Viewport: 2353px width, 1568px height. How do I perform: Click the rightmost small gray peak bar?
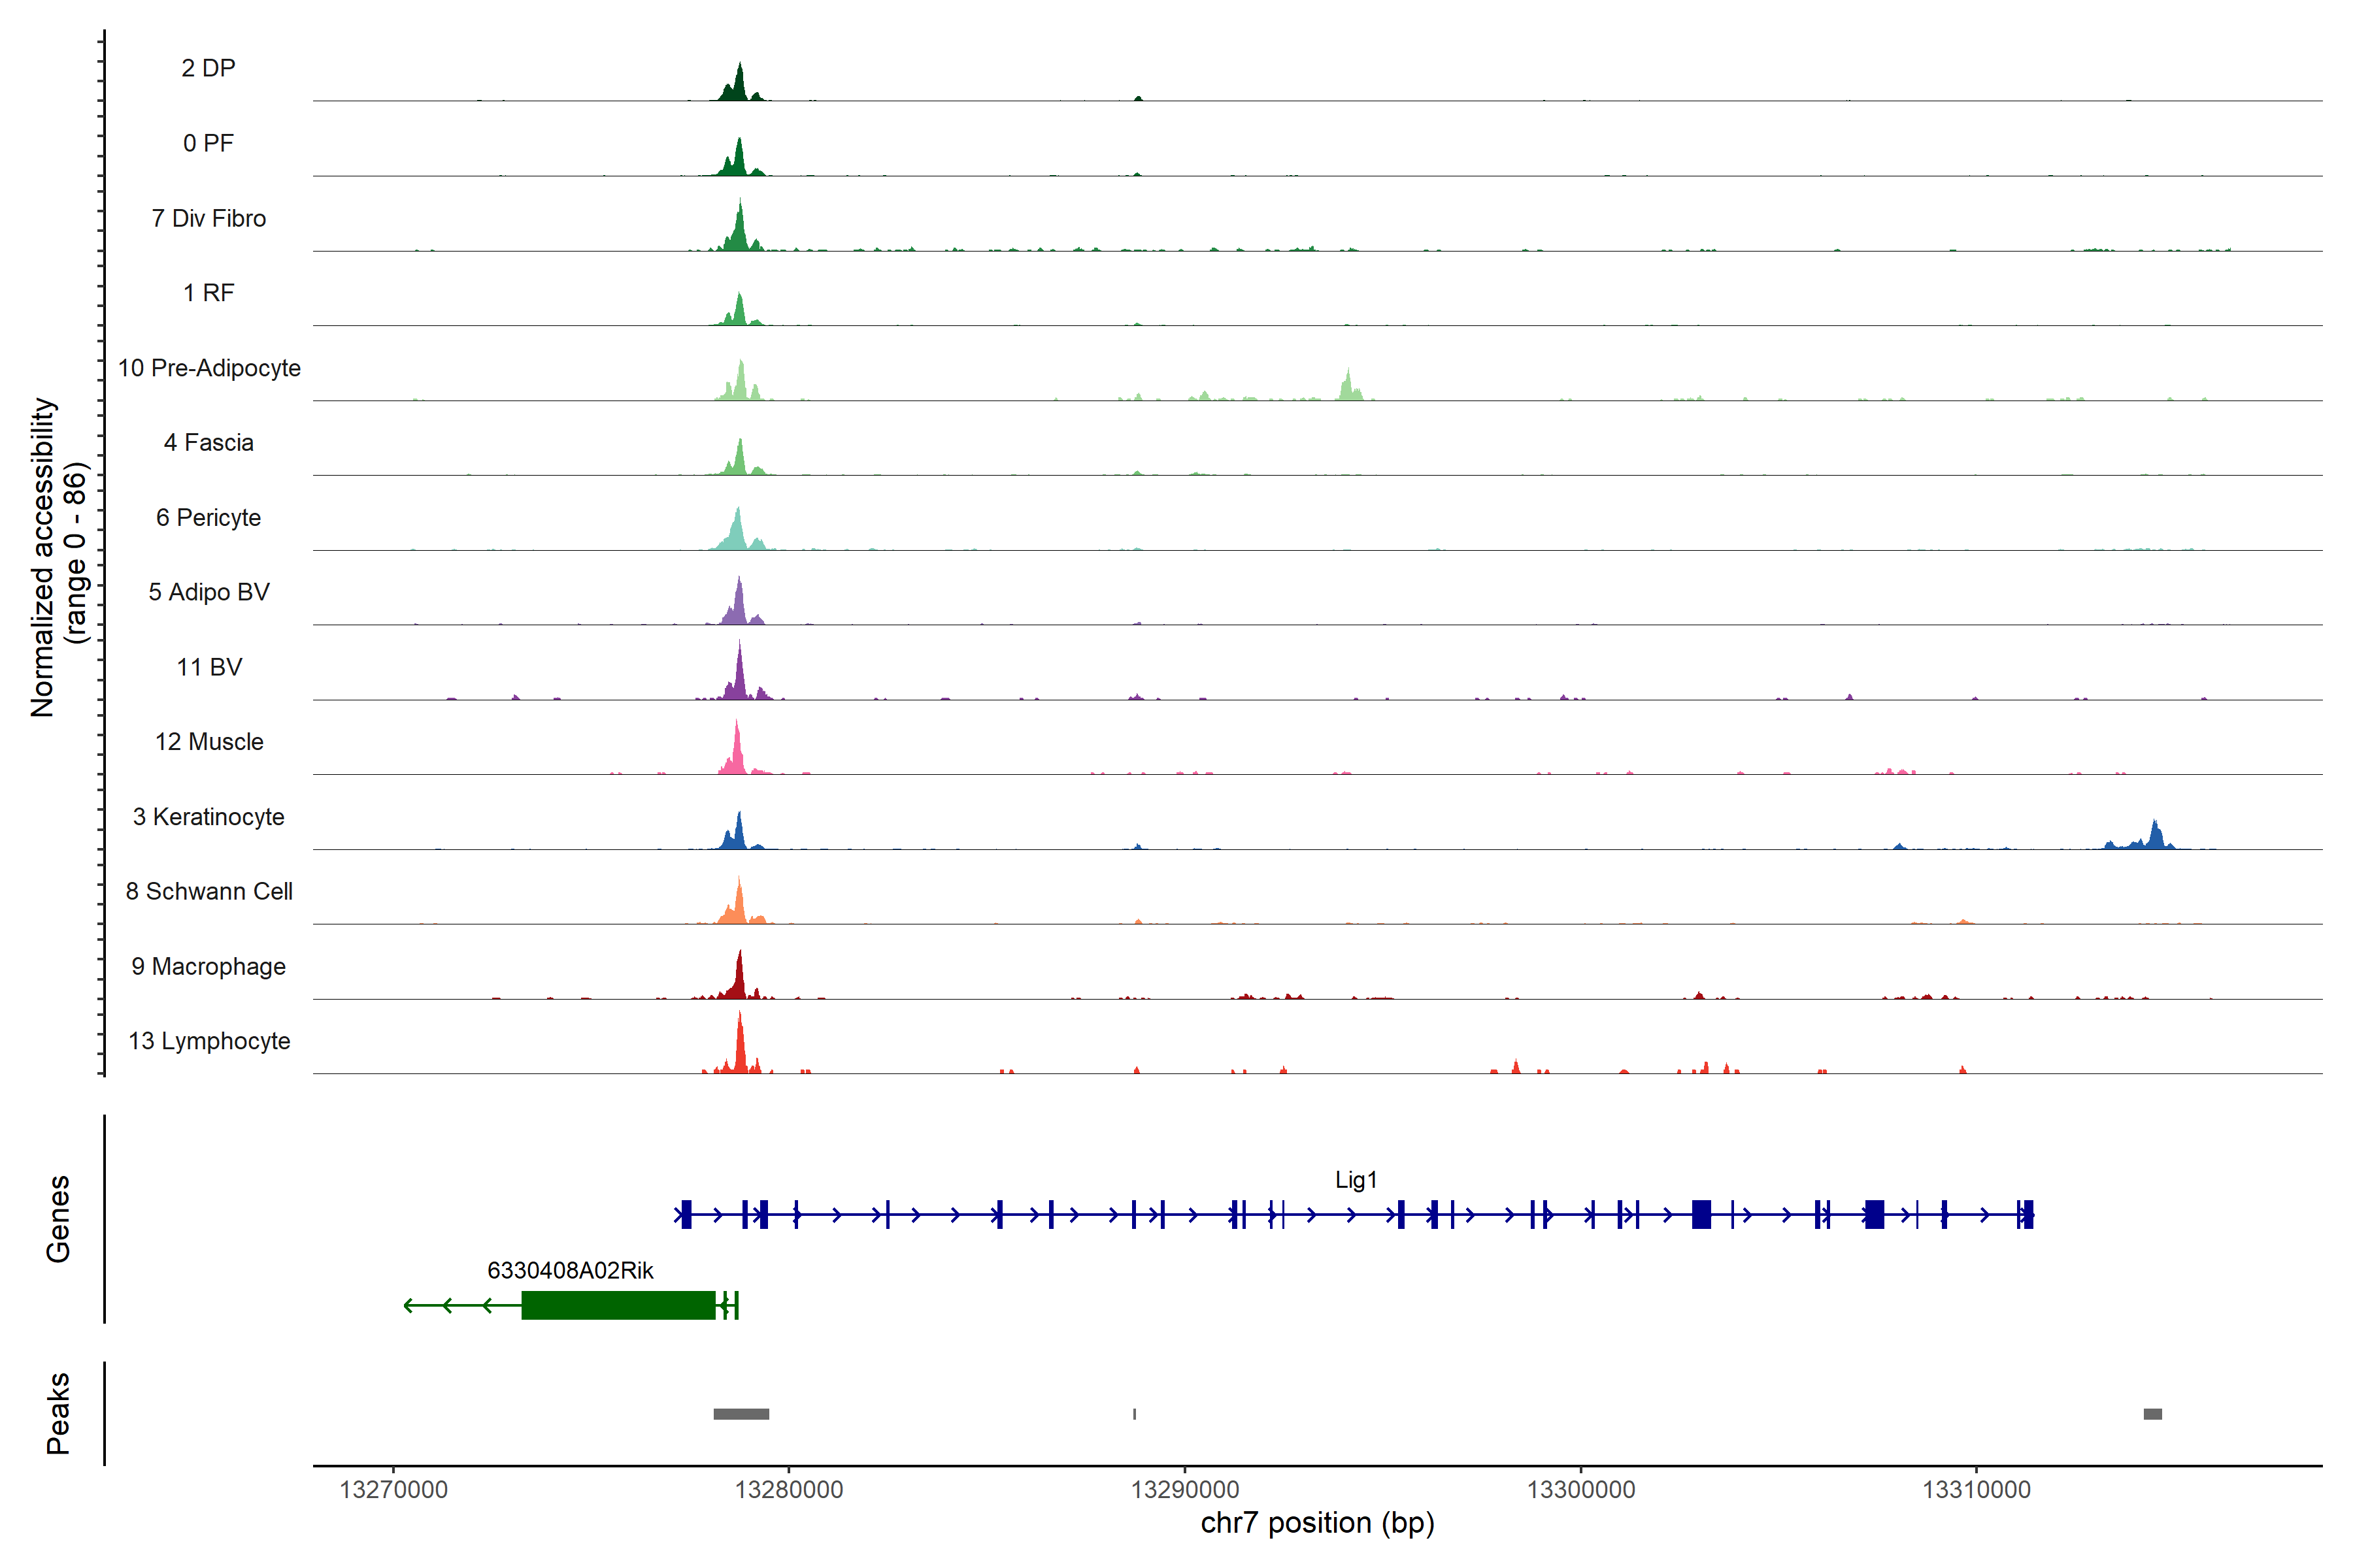tap(2152, 1414)
